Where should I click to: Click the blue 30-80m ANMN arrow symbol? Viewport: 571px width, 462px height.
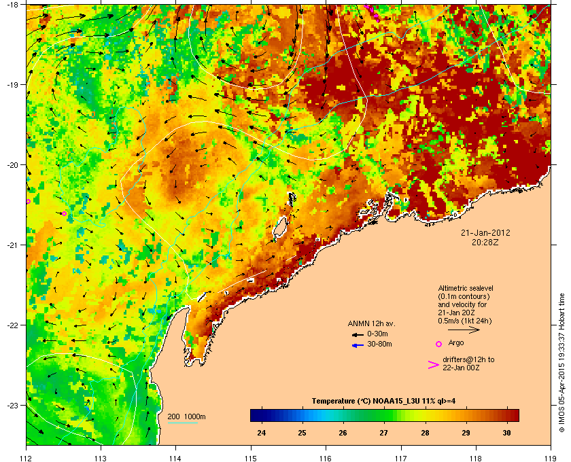click(358, 345)
